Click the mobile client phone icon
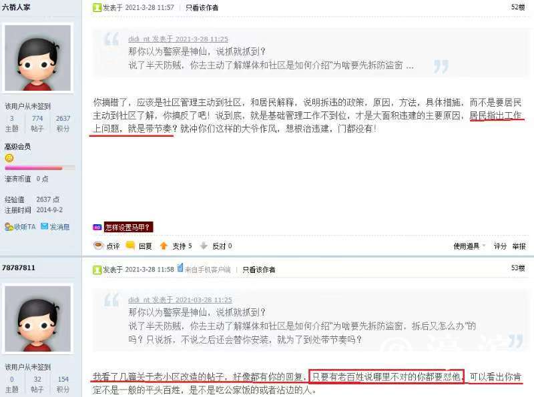The width and height of the screenshot is (534, 397). coord(180,268)
